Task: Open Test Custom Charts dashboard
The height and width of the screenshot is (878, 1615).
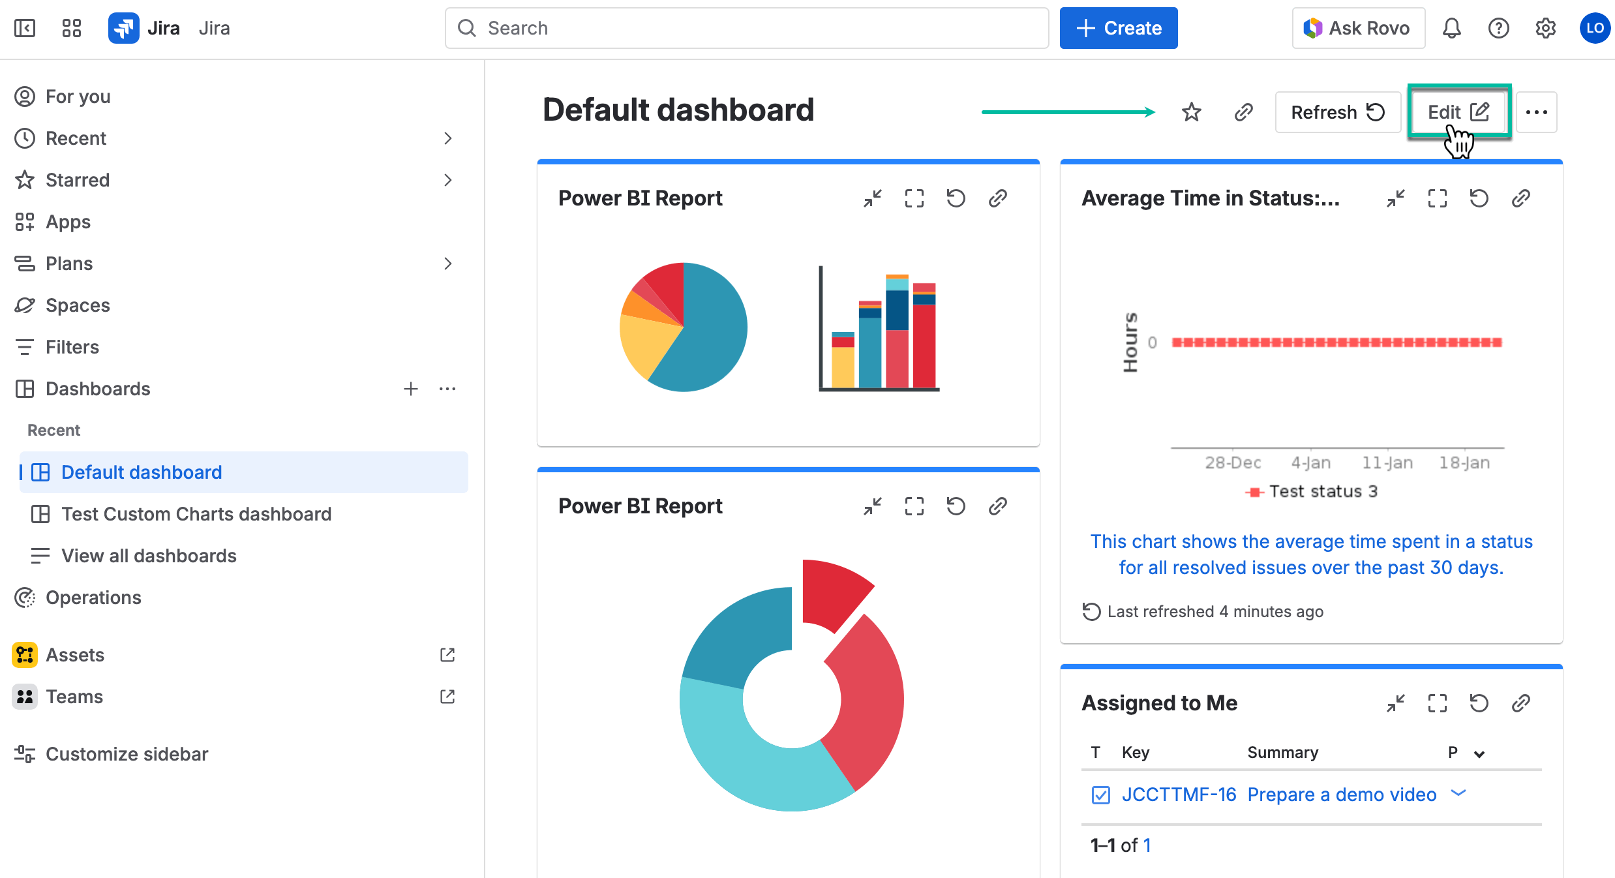Action: (196, 514)
